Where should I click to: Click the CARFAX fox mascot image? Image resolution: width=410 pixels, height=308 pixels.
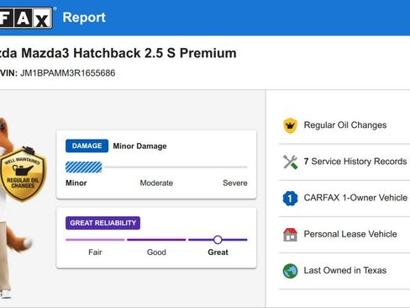coord(15,208)
